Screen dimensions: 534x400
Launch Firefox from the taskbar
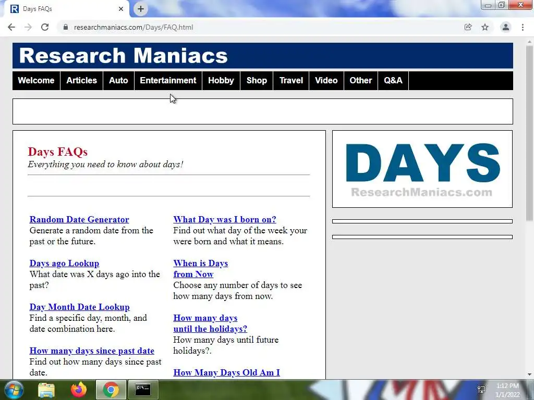79,390
